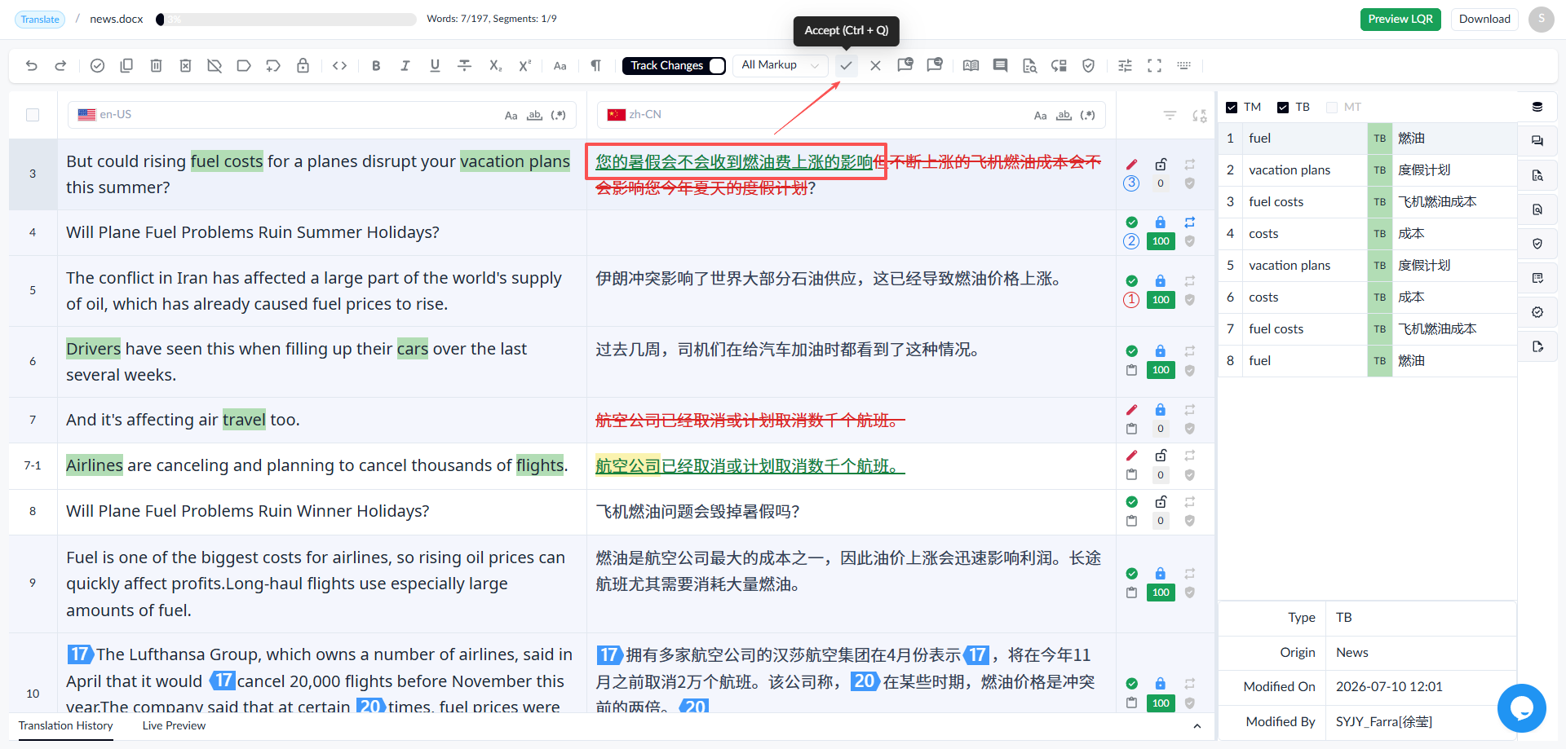Open the user avatar S menu
Image resolution: width=1566 pixels, height=749 pixels.
(1541, 20)
